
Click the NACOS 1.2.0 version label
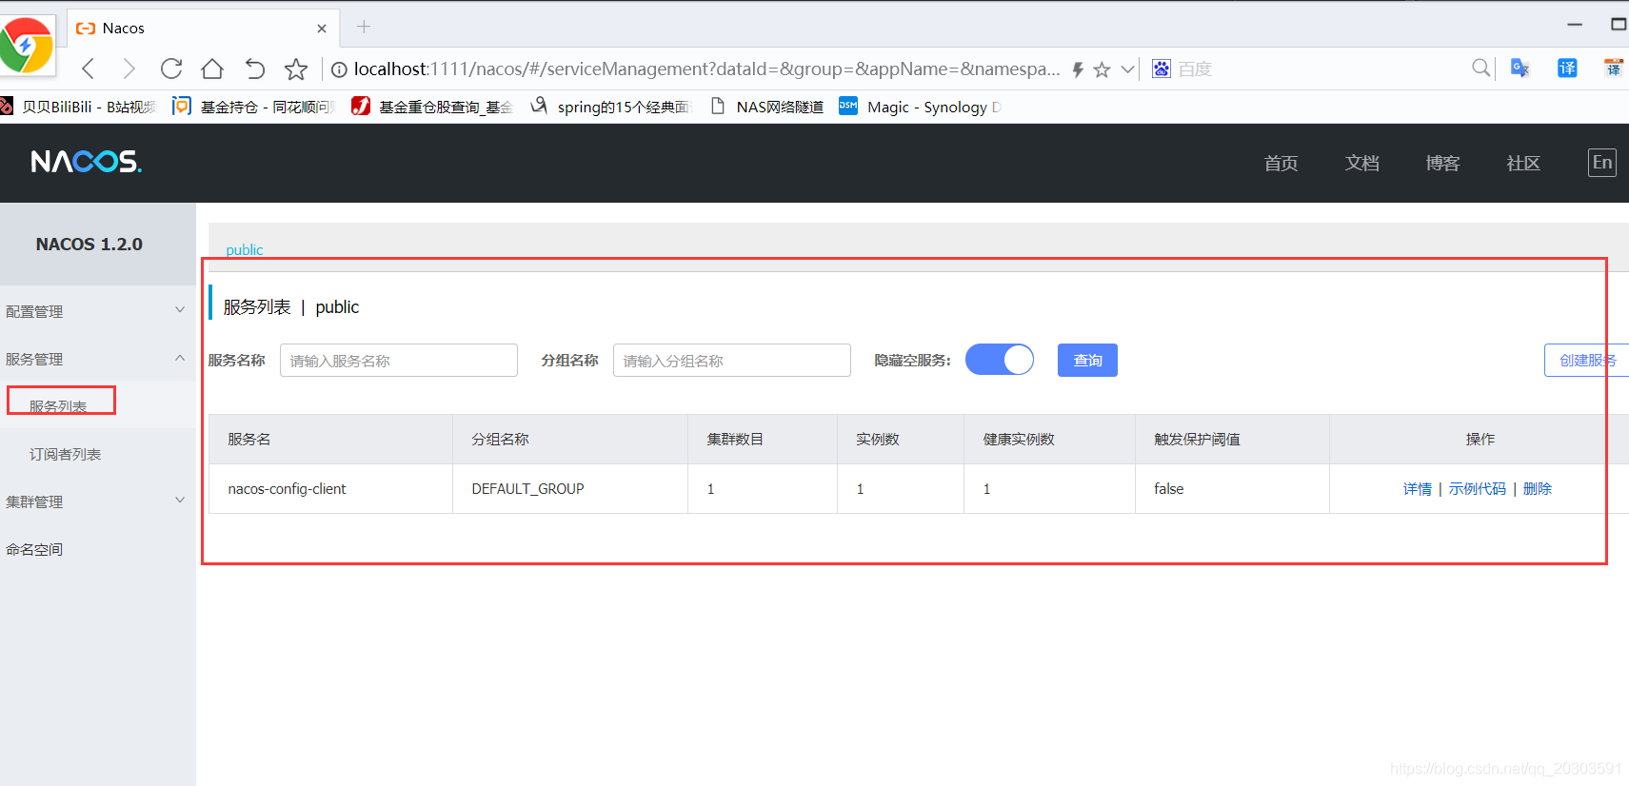[89, 245]
